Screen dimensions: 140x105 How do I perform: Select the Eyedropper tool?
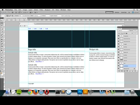pos(2,32)
